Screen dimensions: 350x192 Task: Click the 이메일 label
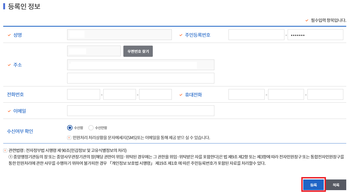tap(20, 111)
